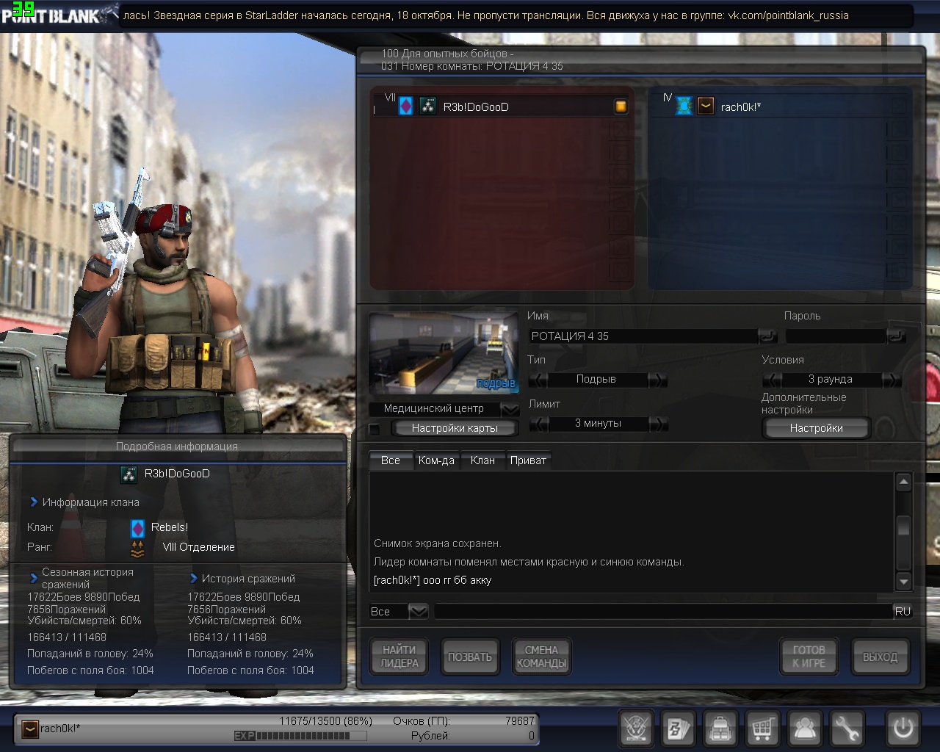940x752 pixels.
Task: Close the first empty red team slot
Action: (621, 129)
